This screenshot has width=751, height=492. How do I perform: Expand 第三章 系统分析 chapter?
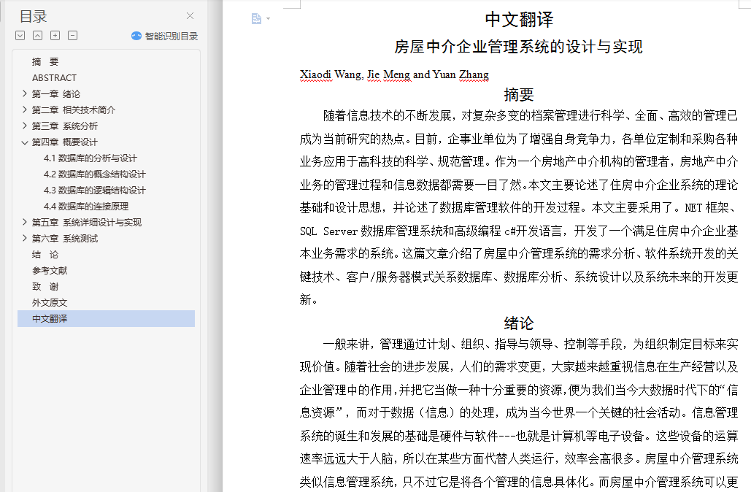tap(24, 126)
